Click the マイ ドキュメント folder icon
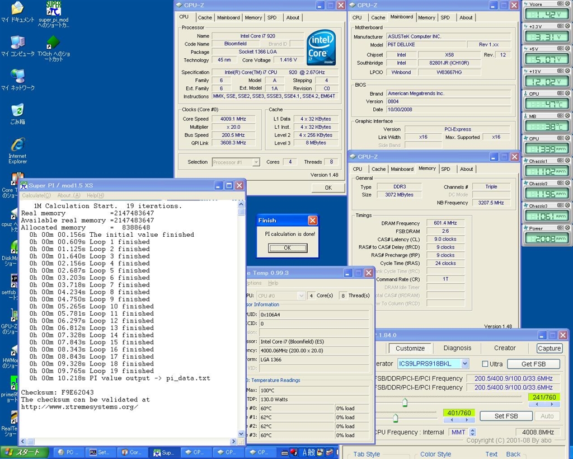Image resolution: width=573 pixels, height=459 pixels. 17,8
